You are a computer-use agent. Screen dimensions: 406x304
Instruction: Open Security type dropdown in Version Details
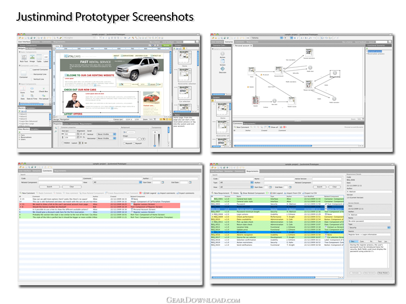pyautogui.click(x=369, y=227)
